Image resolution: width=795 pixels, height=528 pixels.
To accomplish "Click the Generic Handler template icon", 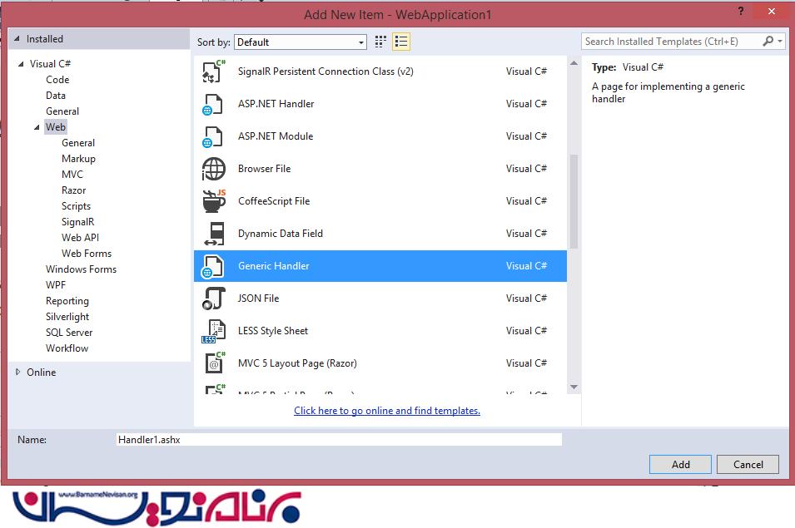I will coord(213,266).
